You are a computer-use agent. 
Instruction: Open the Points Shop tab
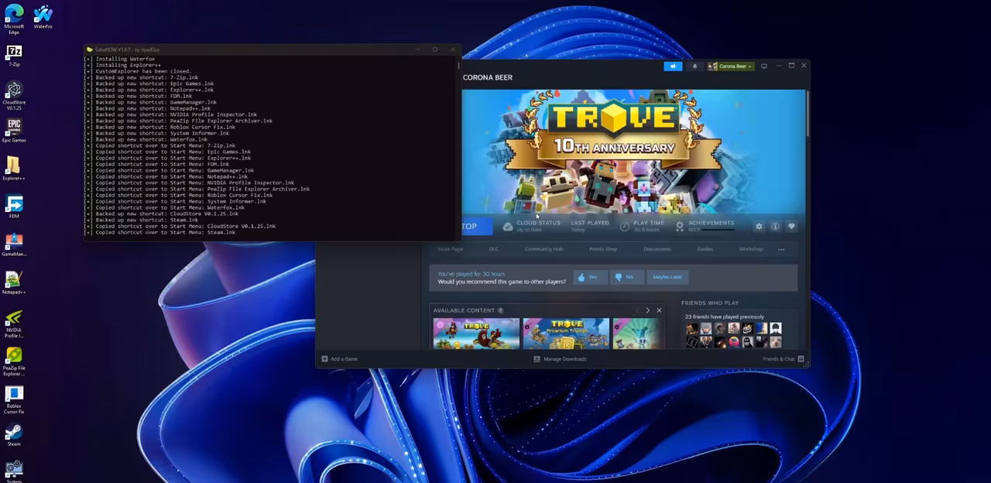tap(603, 249)
